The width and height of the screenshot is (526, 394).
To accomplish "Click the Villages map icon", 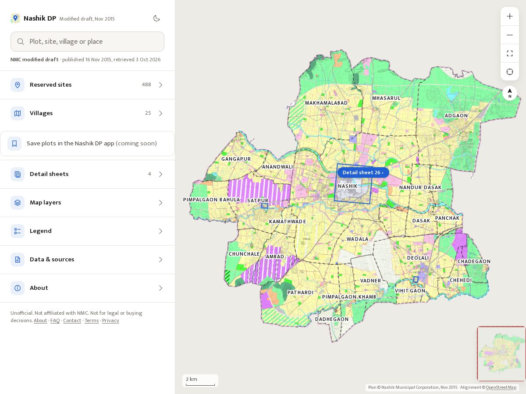I will [18, 113].
